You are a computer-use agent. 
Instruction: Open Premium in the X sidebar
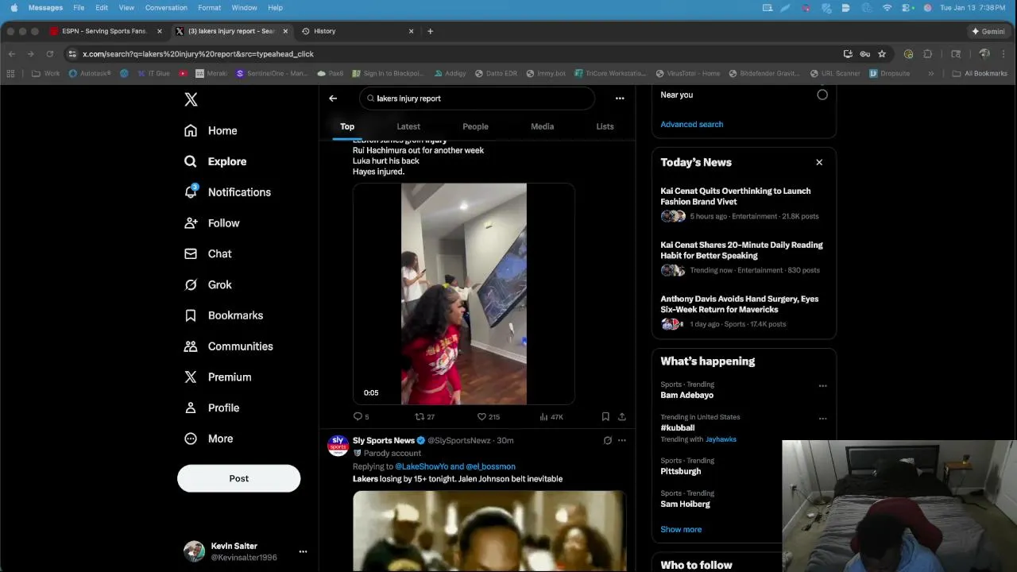[x=218, y=377]
